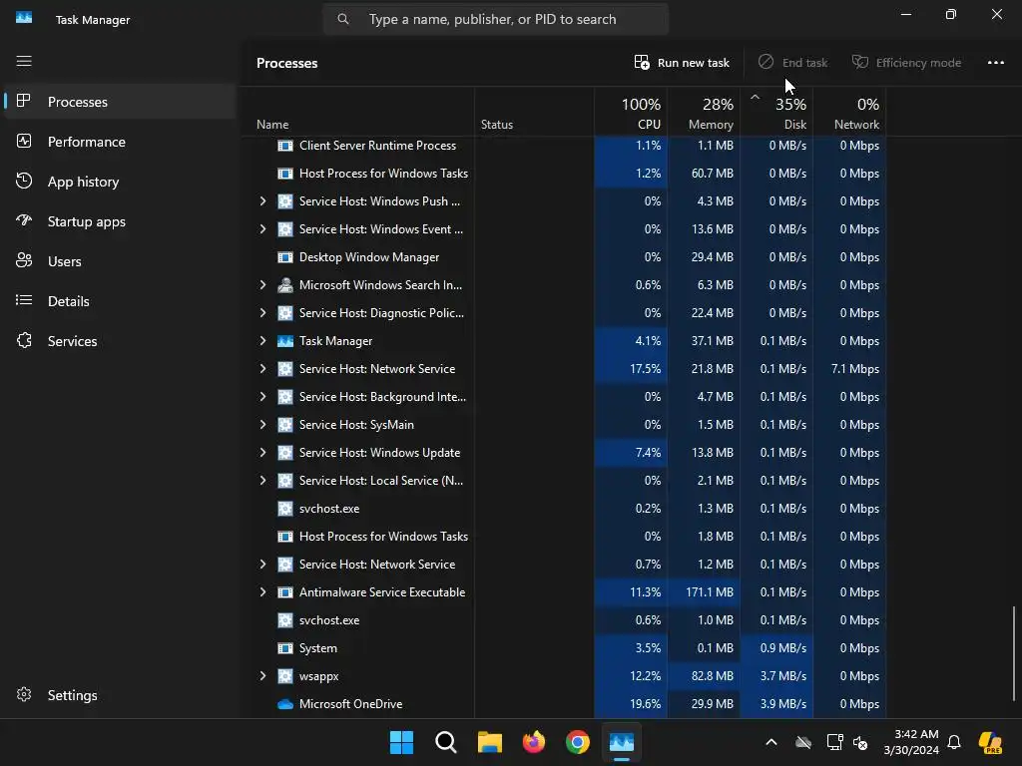The width and height of the screenshot is (1022, 766).
Task: Expand Service Host: Windows Update row
Action: (262, 453)
